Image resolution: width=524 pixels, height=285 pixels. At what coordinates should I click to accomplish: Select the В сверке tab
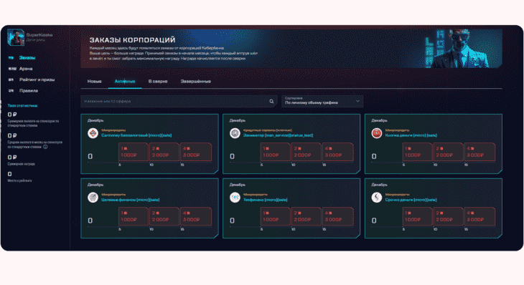coord(158,82)
